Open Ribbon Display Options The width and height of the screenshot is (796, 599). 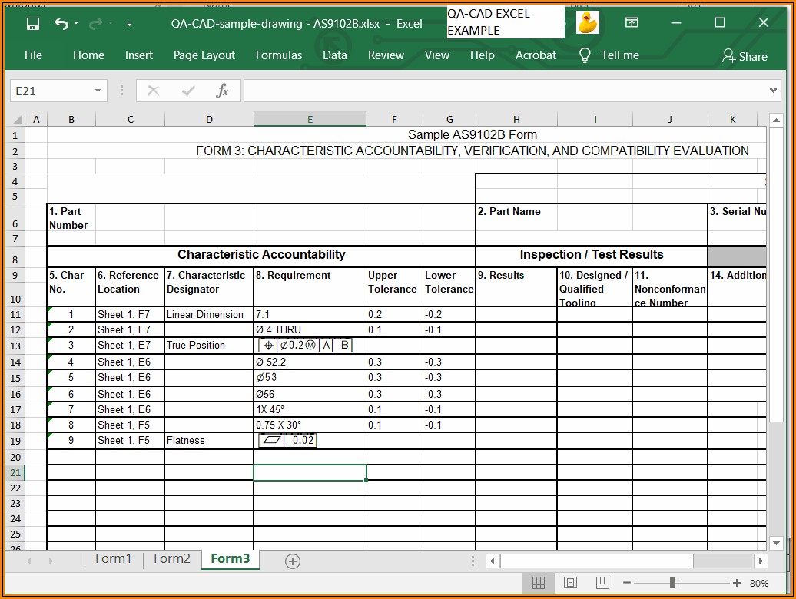[632, 23]
